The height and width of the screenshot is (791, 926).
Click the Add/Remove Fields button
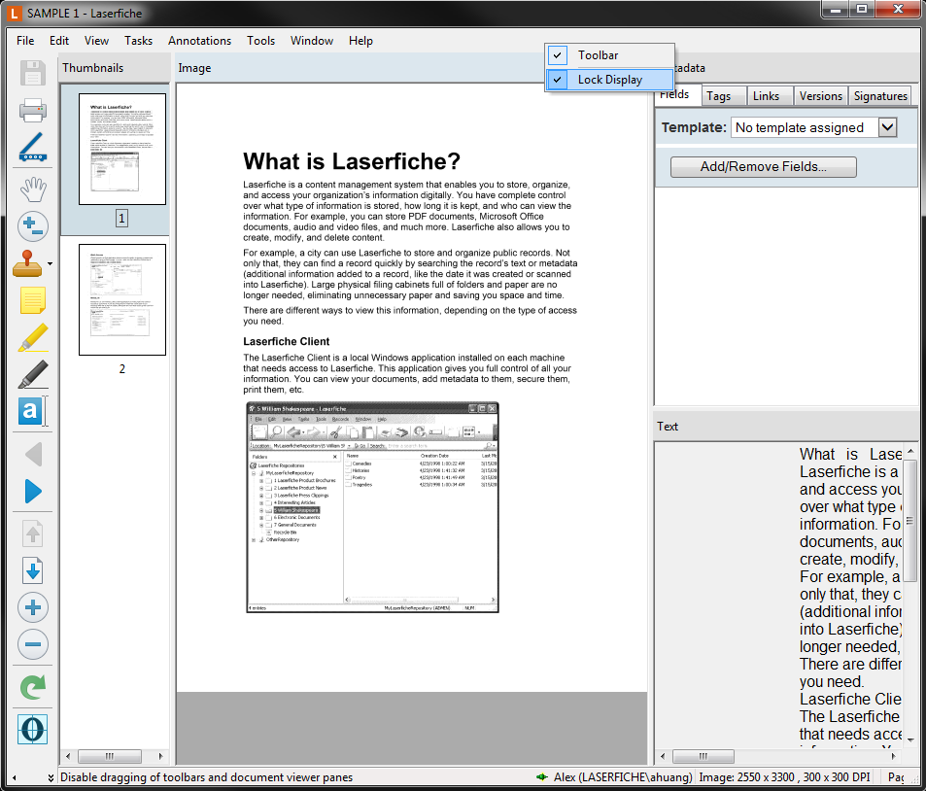(x=763, y=166)
